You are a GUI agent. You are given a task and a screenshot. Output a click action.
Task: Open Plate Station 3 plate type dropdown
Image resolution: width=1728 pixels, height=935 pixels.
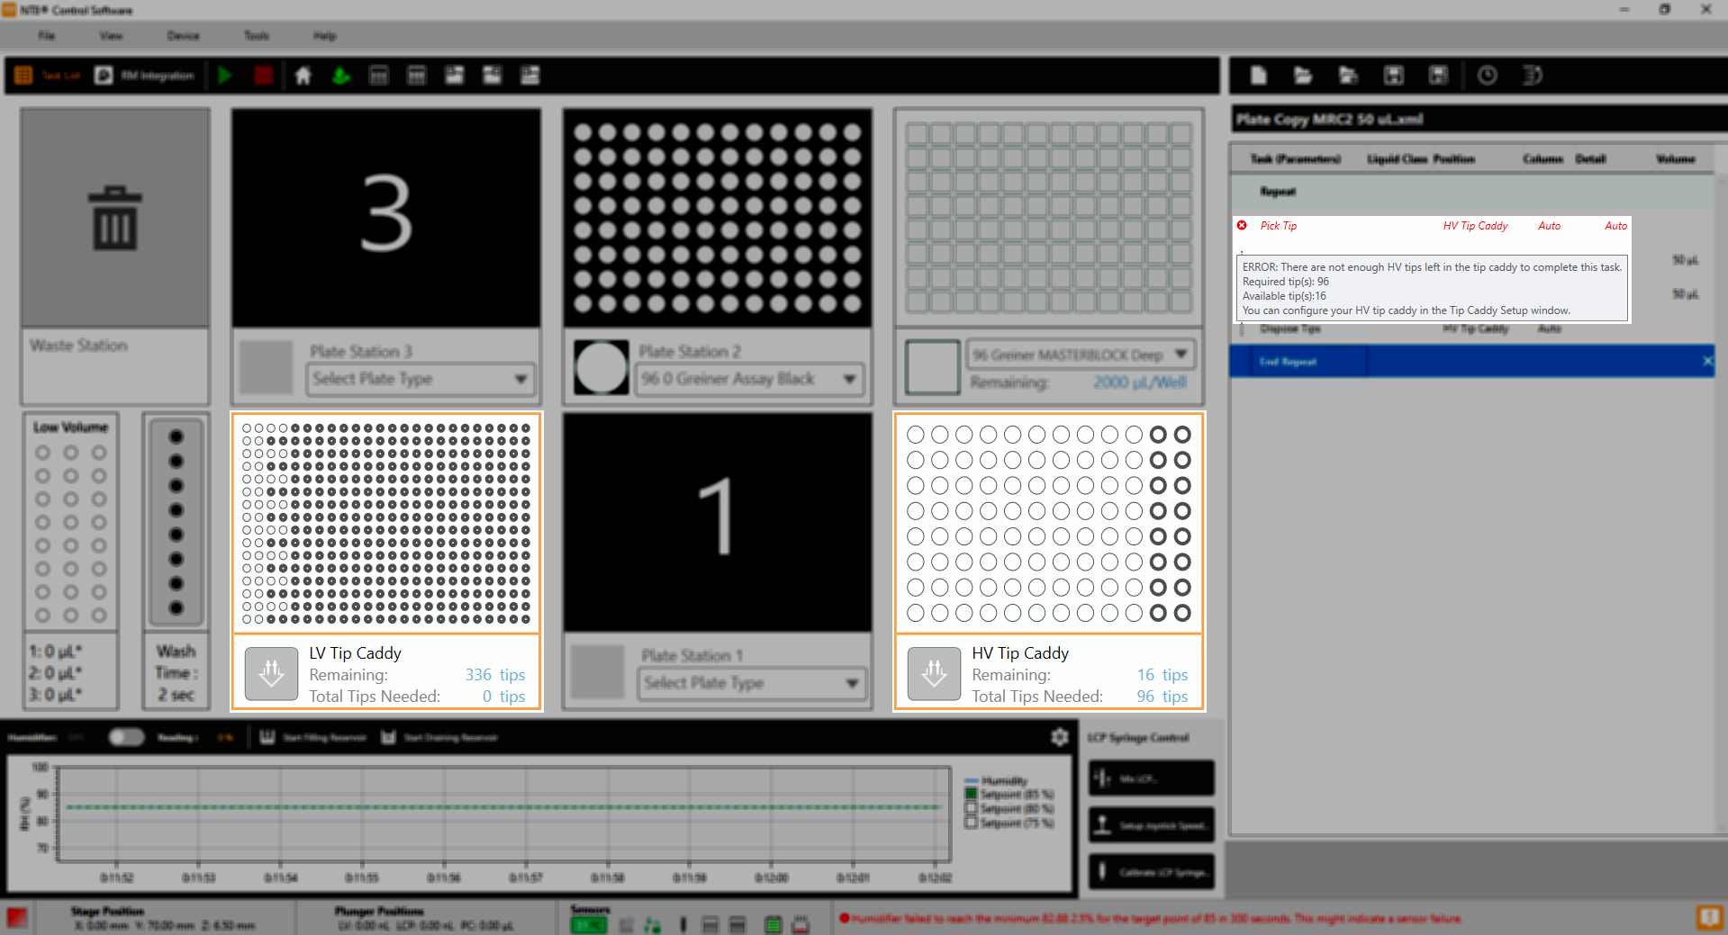click(x=421, y=379)
